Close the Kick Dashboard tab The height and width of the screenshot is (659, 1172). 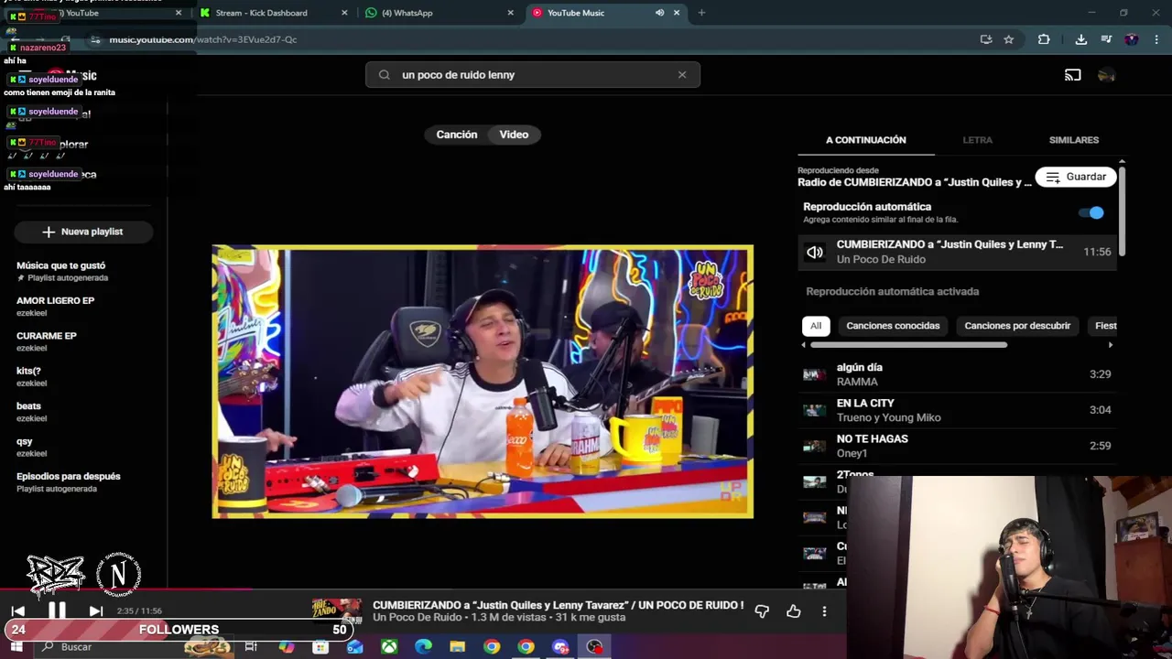(344, 13)
